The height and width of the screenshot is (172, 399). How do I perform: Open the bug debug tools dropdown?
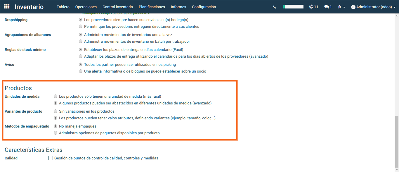(x=341, y=7)
